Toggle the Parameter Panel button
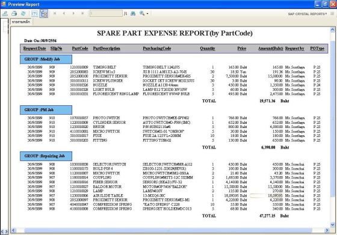Viewport: 337px width, 235px height. [34, 14]
